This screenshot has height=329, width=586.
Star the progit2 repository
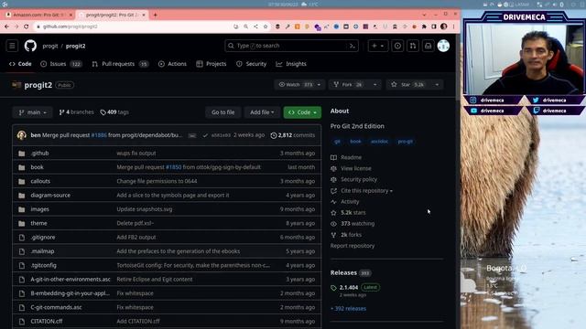pos(408,85)
